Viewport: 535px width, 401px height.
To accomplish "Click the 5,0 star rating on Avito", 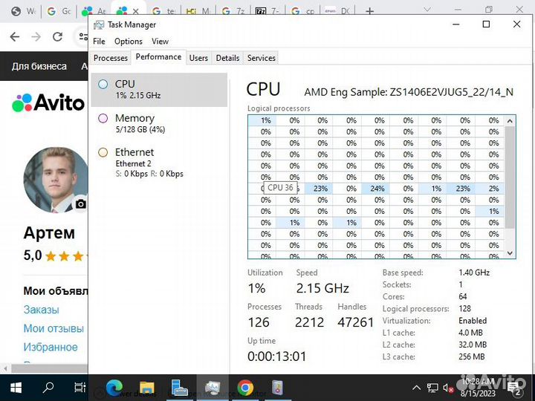I will coord(56,255).
